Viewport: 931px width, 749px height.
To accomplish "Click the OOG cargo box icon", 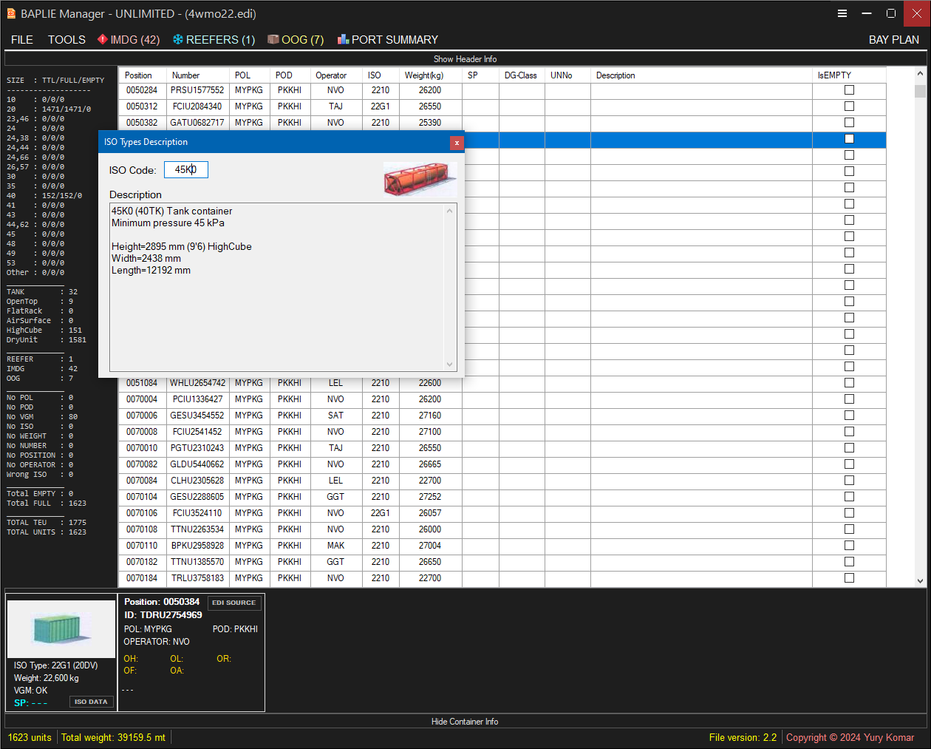I will [x=272, y=40].
